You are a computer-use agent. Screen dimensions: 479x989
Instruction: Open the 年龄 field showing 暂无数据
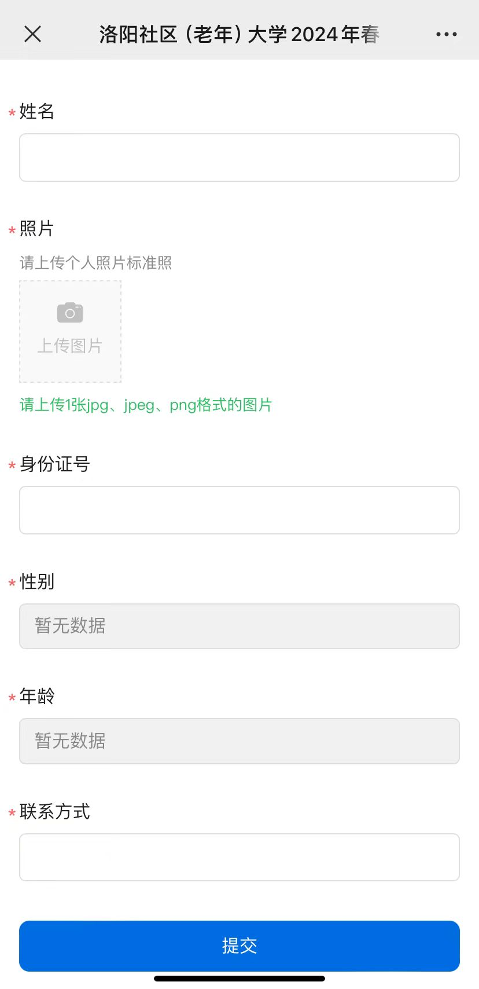pos(239,741)
